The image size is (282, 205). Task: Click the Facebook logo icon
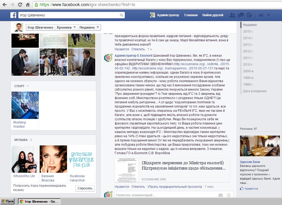[13, 15]
